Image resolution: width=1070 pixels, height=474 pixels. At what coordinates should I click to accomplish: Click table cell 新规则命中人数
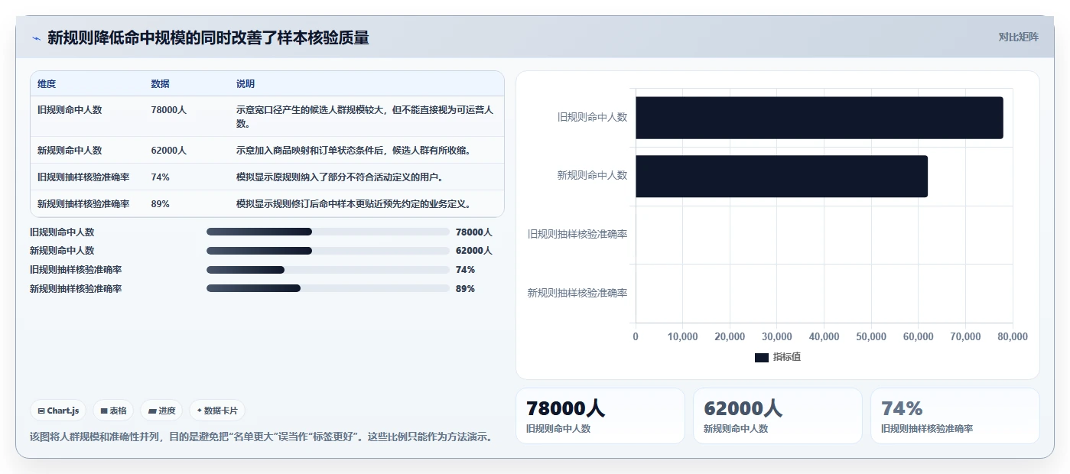coord(70,150)
